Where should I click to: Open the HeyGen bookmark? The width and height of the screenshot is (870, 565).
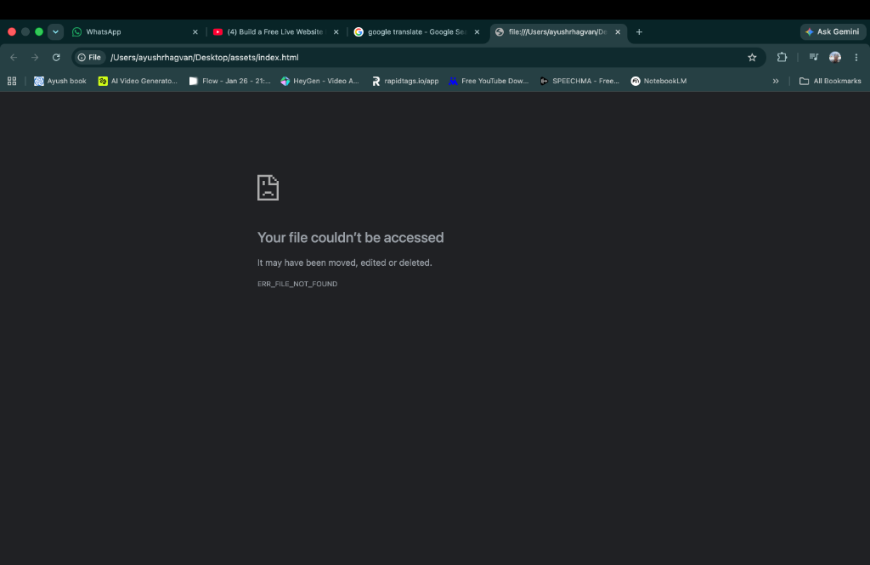coord(319,81)
